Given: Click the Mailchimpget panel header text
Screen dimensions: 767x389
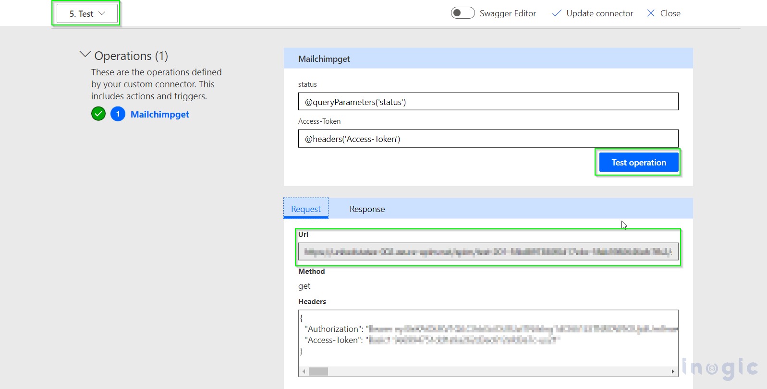Looking at the screenshot, I should (x=324, y=59).
